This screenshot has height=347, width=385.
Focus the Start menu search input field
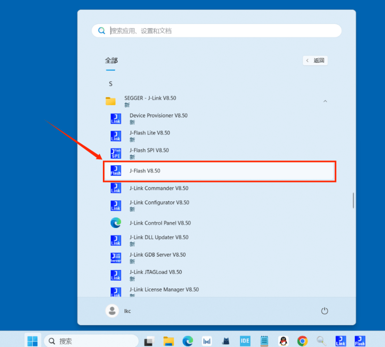(216, 31)
